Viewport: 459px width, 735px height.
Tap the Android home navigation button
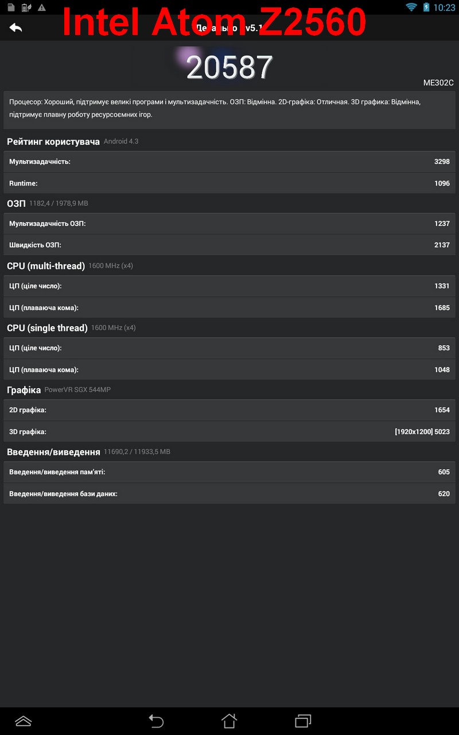(x=229, y=721)
